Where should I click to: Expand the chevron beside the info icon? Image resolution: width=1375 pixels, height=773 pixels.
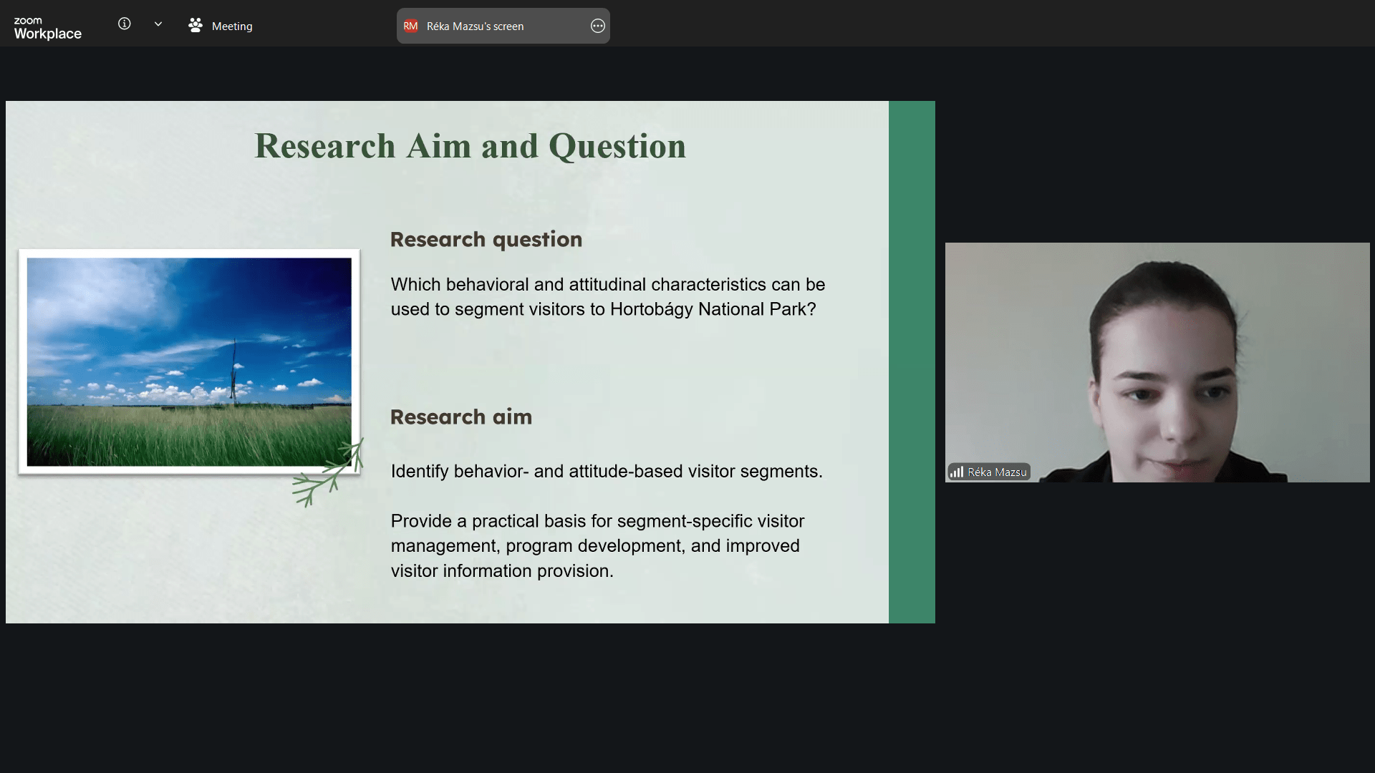tap(158, 24)
